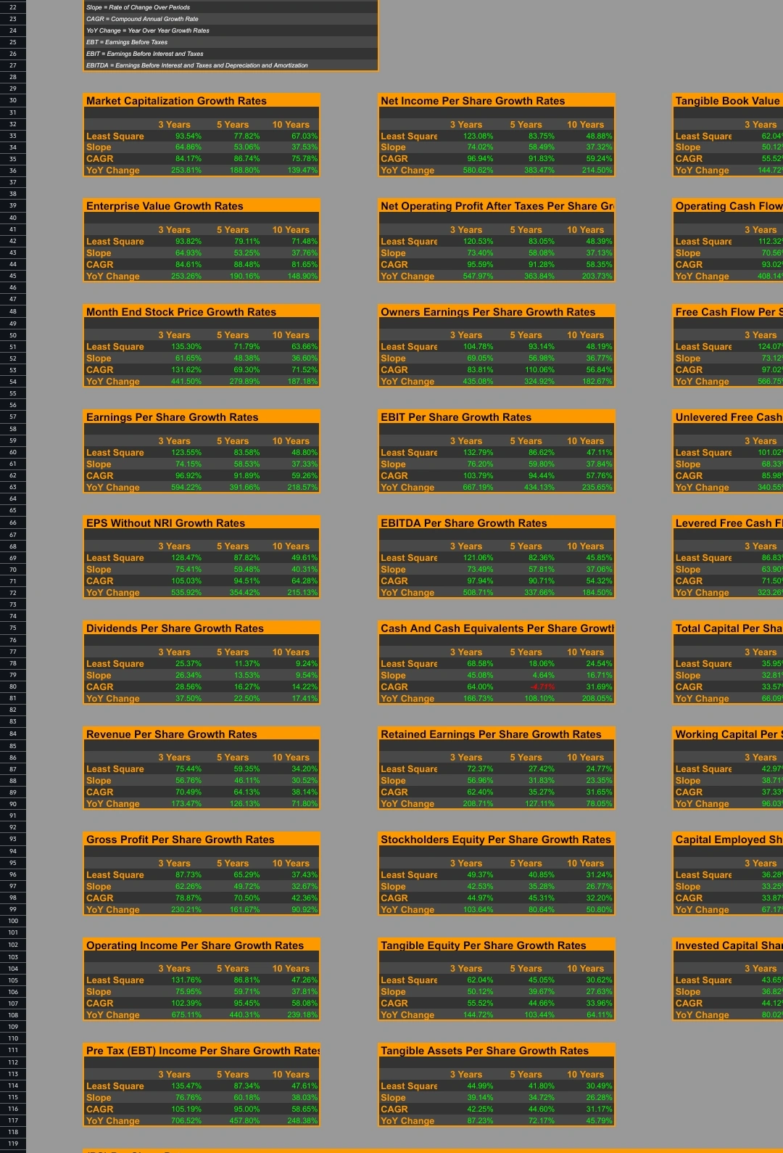Click row header 102
This screenshot has width=783, height=1153.
[12, 945]
